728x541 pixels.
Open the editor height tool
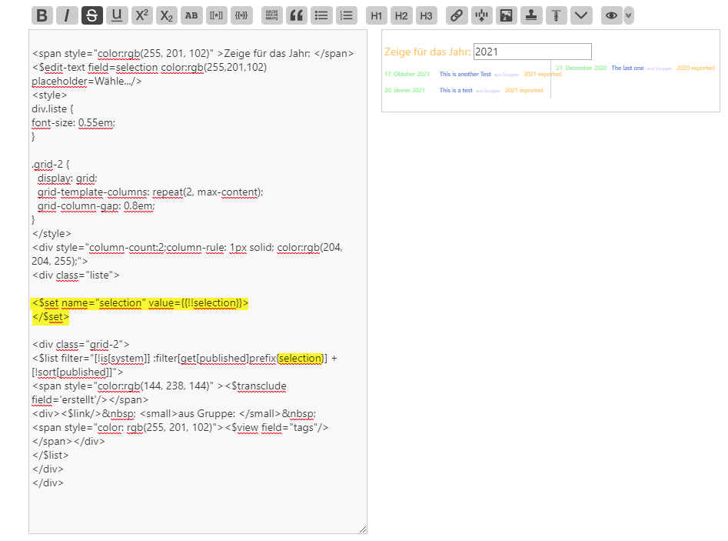pos(557,15)
